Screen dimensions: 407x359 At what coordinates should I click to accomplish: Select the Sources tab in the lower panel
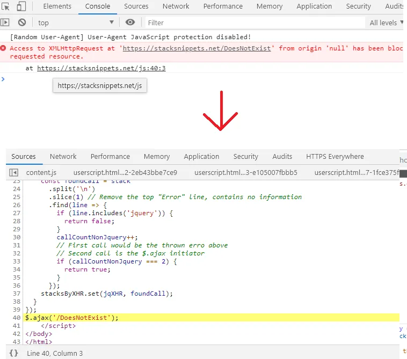(24, 156)
